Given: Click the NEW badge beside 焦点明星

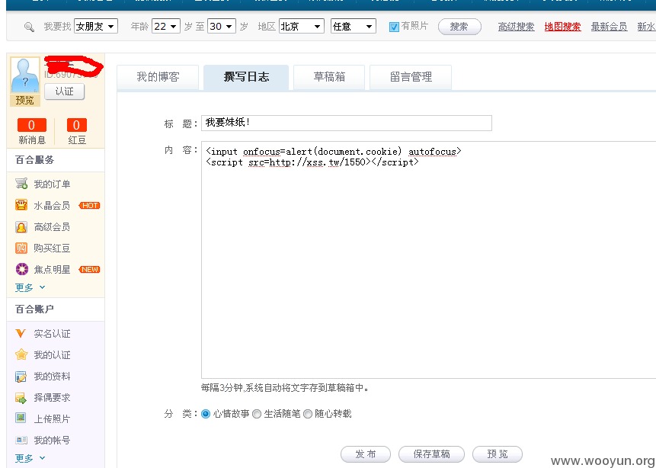Looking at the screenshot, I should (90, 270).
